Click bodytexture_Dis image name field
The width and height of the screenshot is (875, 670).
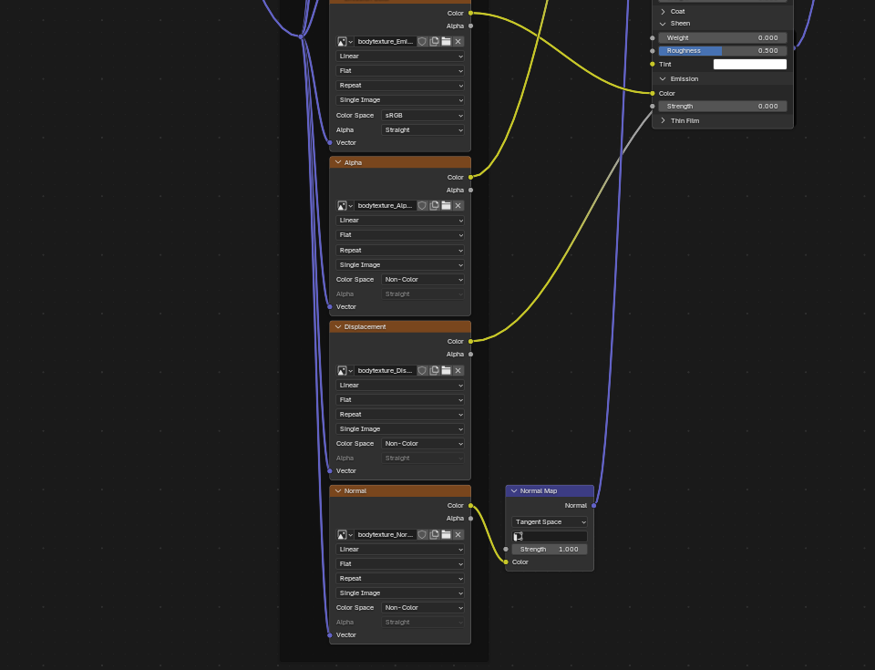click(x=385, y=370)
